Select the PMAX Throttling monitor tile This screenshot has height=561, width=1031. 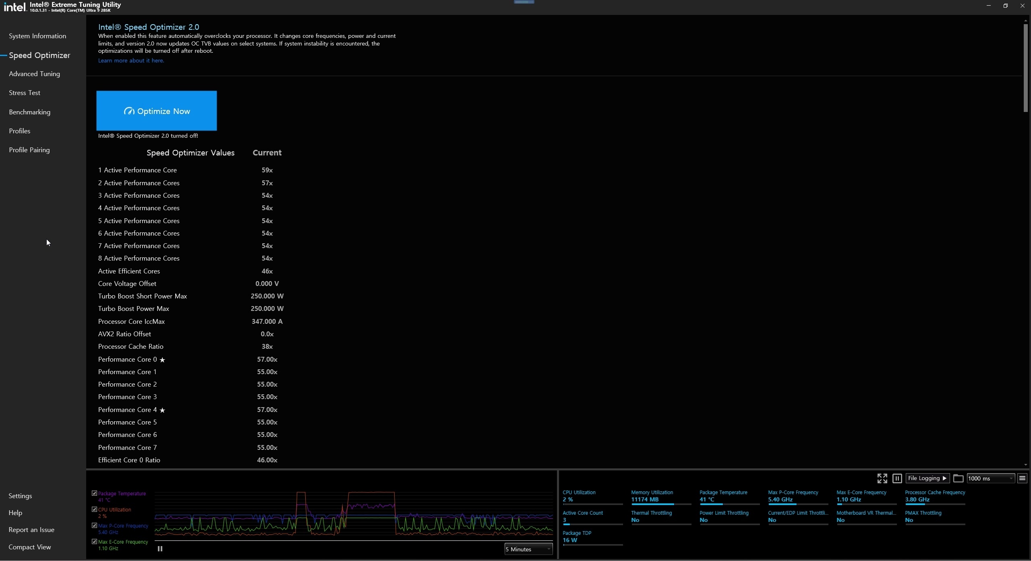(935, 518)
